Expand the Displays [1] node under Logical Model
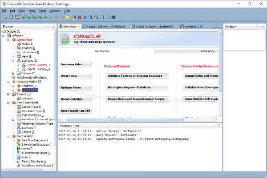The width and height of the screenshot is (267, 178). point(13,73)
